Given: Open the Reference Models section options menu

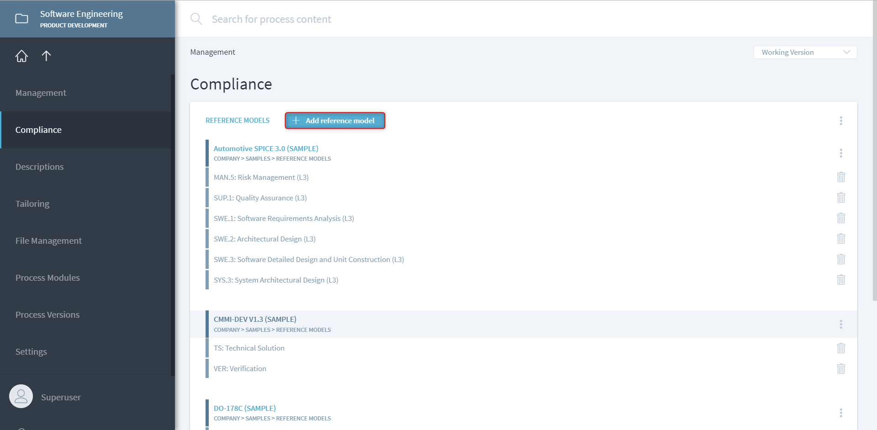Looking at the screenshot, I should pos(840,121).
